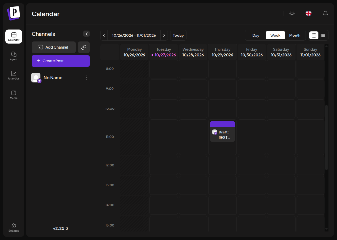Click the Add Channel button
The height and width of the screenshot is (240, 337).
54,47
